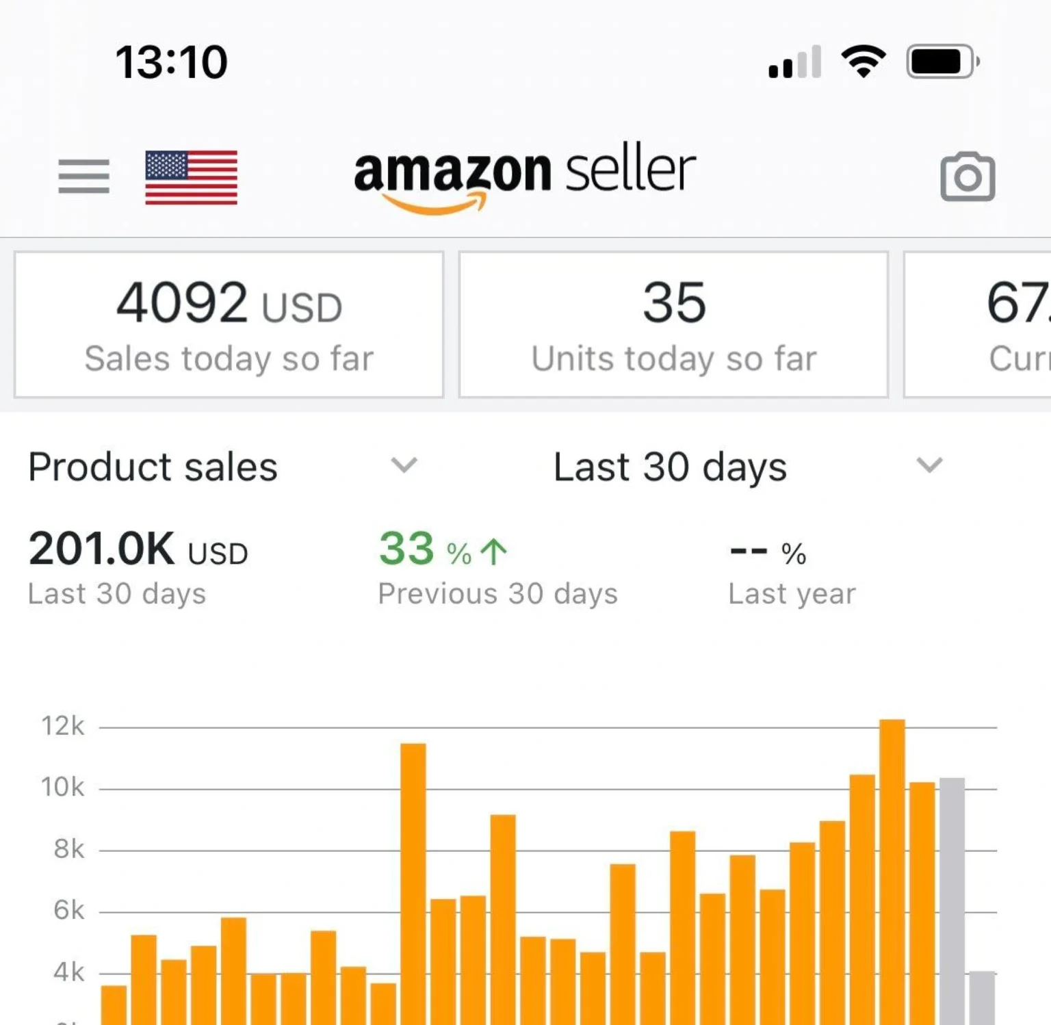1051x1025 pixels.
Task: Expand the Product sales dropdown
Action: pos(404,465)
